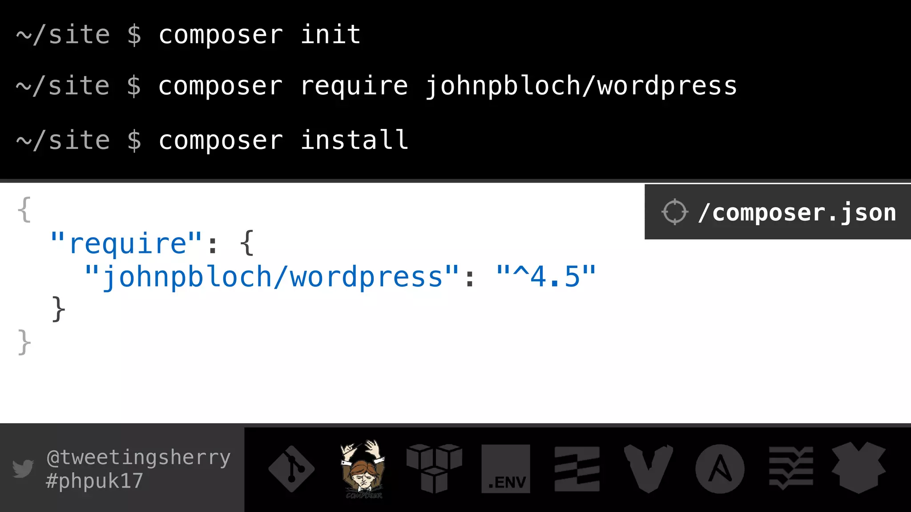
Task: Click the Twitter bird icon
Action: tap(23, 468)
